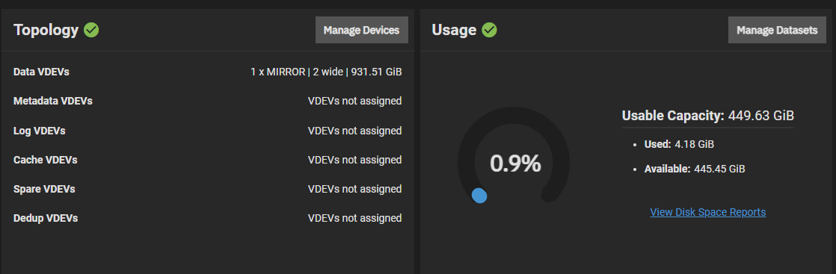Select the 0.9% usage percentage text
The image size is (836, 274).
tap(515, 164)
